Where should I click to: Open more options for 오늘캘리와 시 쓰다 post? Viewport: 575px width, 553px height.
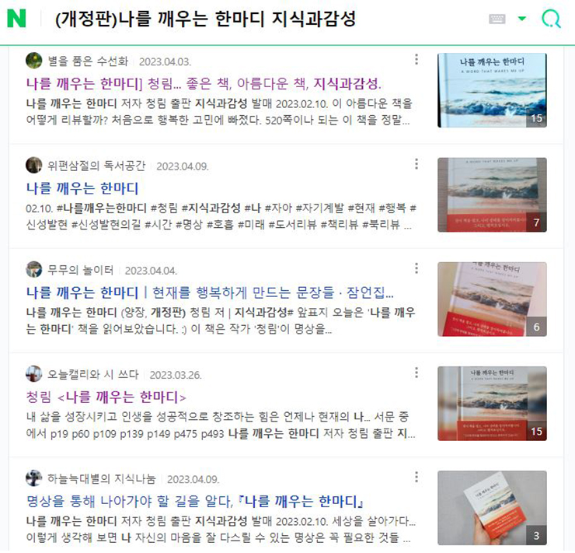click(x=416, y=373)
